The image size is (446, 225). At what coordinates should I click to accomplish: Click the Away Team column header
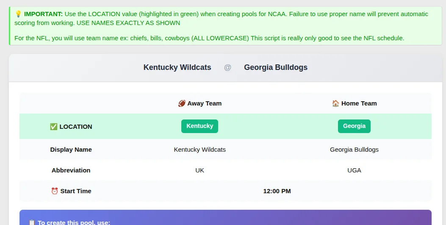pos(204,103)
